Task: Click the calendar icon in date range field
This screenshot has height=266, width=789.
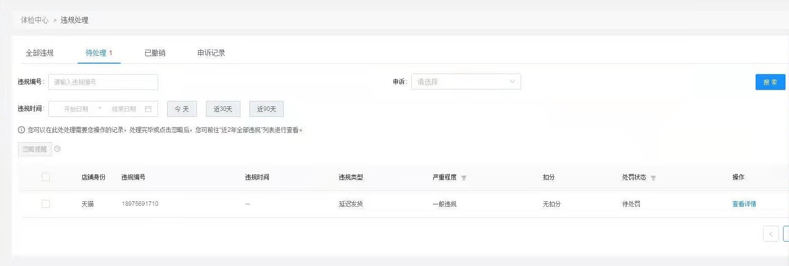Action: pyautogui.click(x=148, y=109)
